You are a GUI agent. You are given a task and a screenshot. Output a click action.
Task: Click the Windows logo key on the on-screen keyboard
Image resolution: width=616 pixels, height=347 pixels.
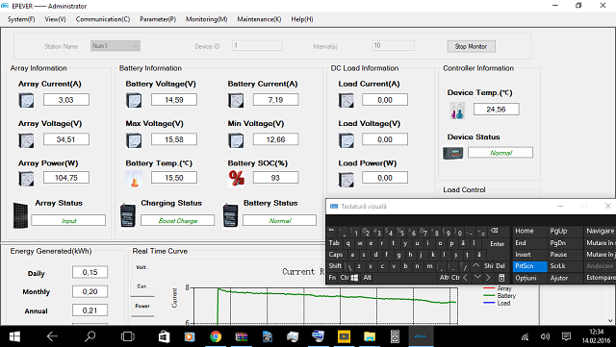click(354, 278)
